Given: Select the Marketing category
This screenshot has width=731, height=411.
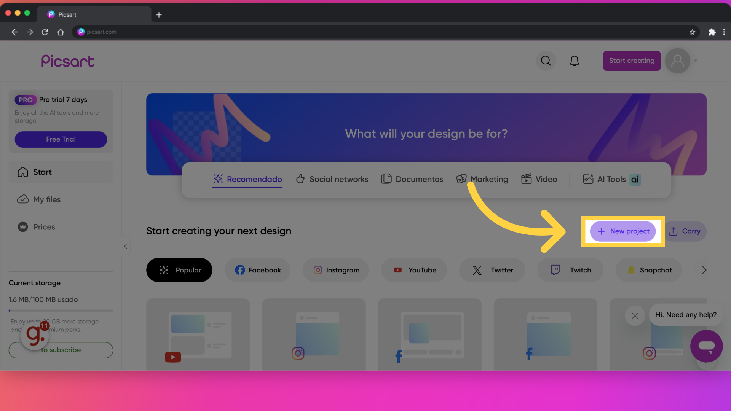Looking at the screenshot, I should point(481,180).
